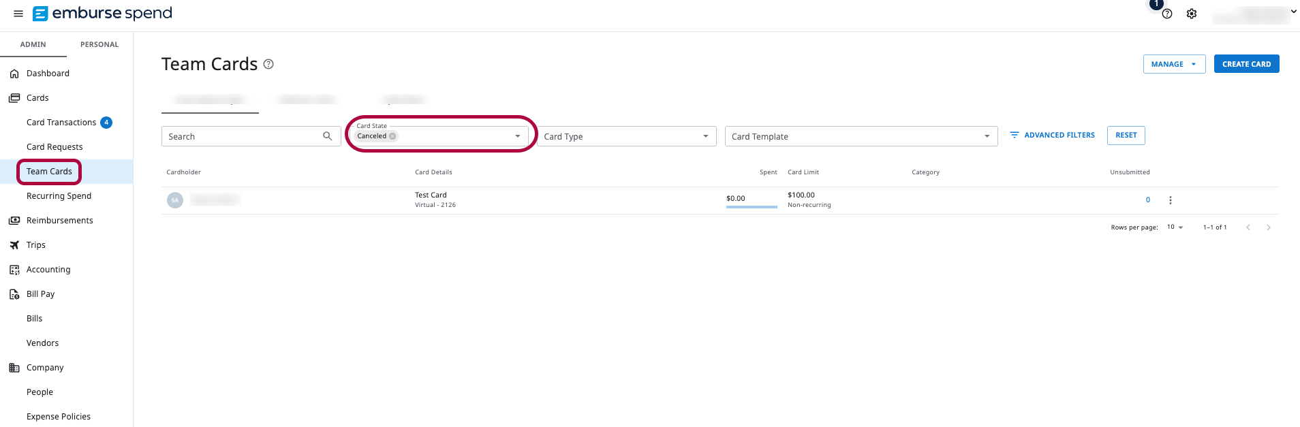Open the Card Type dropdown
This screenshot has width=1300, height=427.
705,136
